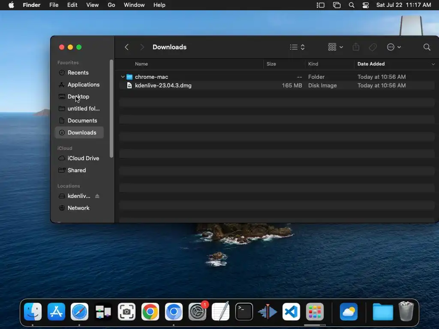Click the Disk Image kind cell
The width and height of the screenshot is (439, 329).
point(322,85)
